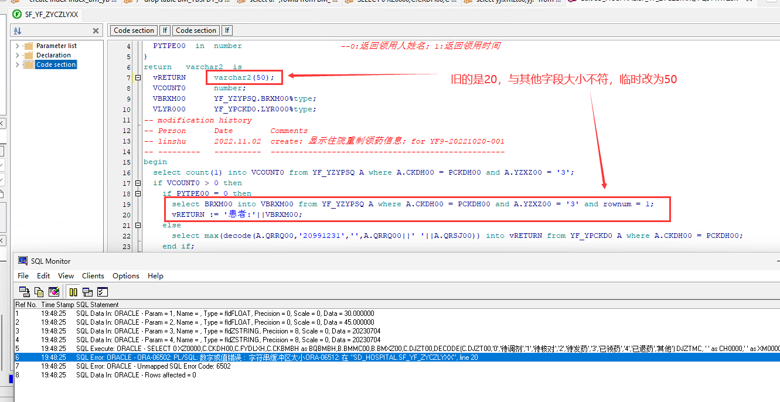Clear the SQL Monitor log with the eraser icon
Viewport: 780px width, 402px height.
54,291
